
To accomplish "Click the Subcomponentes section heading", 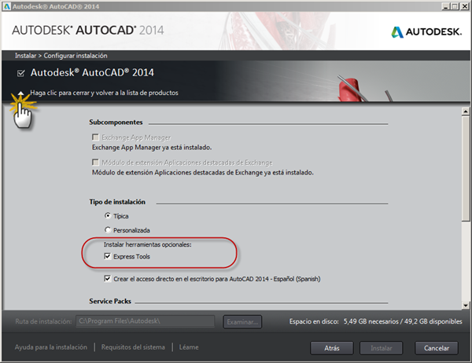I will 116,122.
